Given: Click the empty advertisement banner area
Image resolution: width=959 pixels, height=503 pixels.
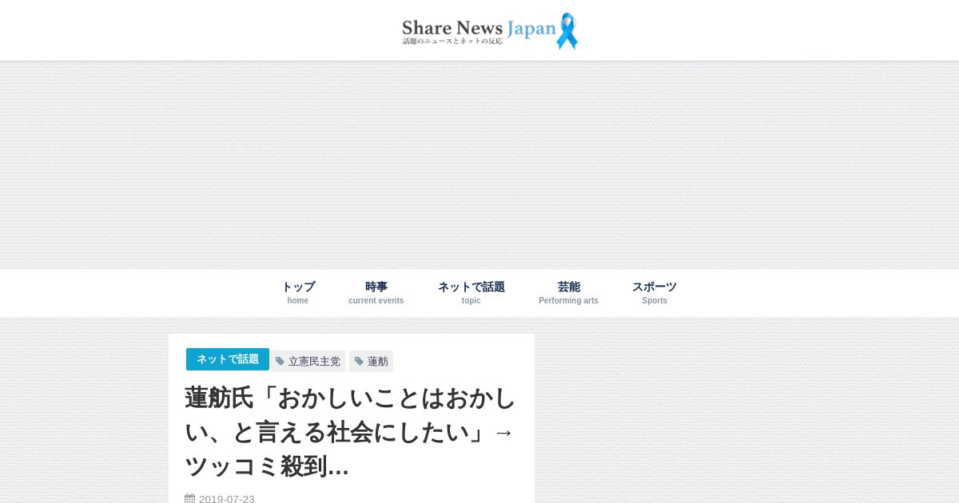Looking at the screenshot, I should tap(479, 164).
